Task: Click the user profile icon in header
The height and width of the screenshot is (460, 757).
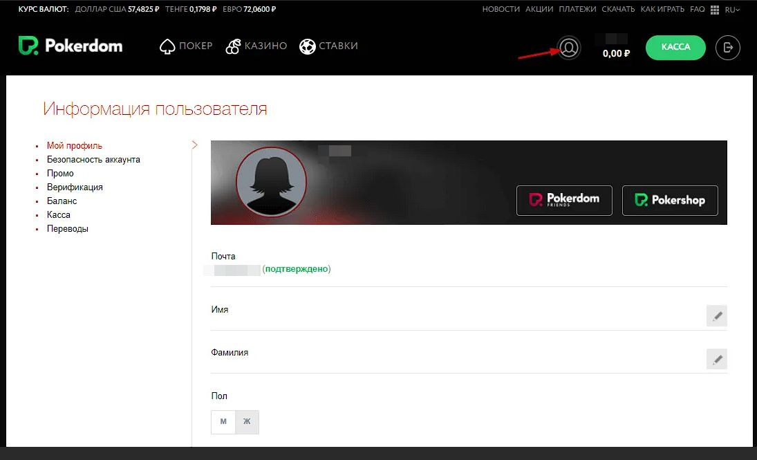Action: click(569, 48)
